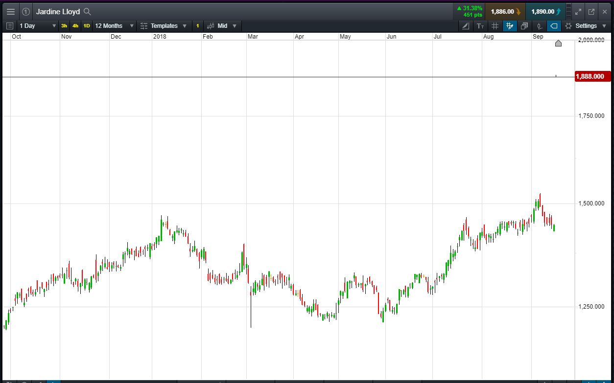Click the 1,888.000 current price label
Image resolution: width=614 pixels, height=383 pixels.
pyautogui.click(x=592, y=77)
